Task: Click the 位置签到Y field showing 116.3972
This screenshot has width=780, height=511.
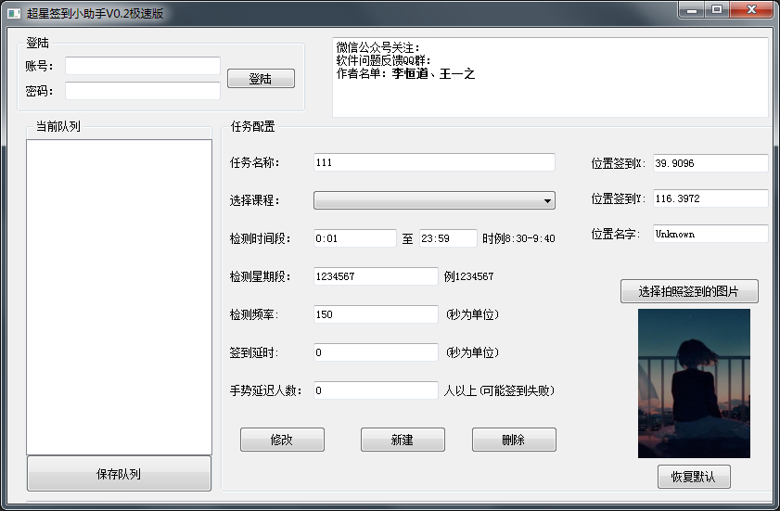Action: tap(710, 198)
